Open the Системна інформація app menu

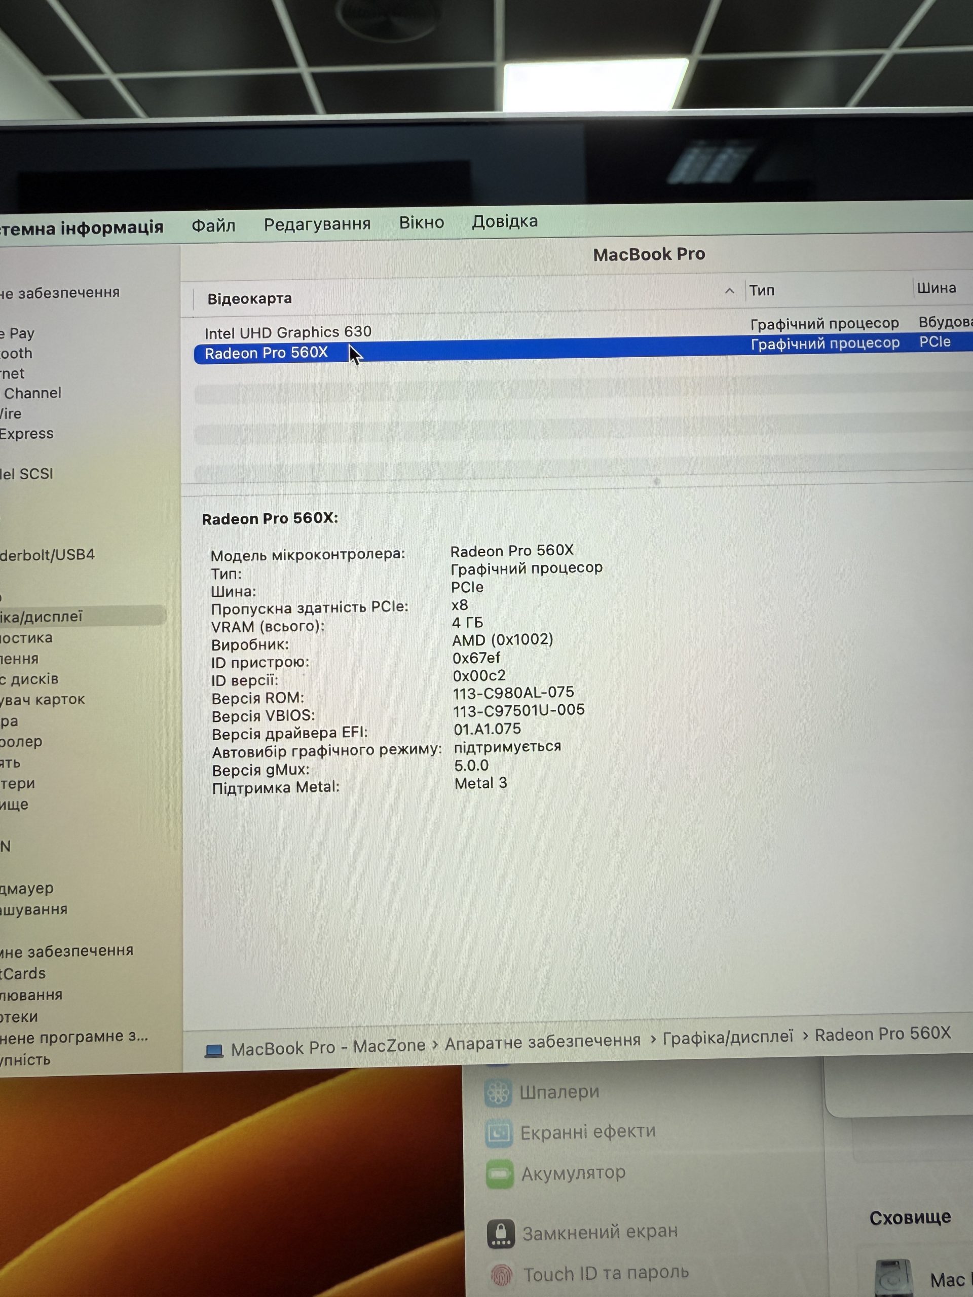82,228
